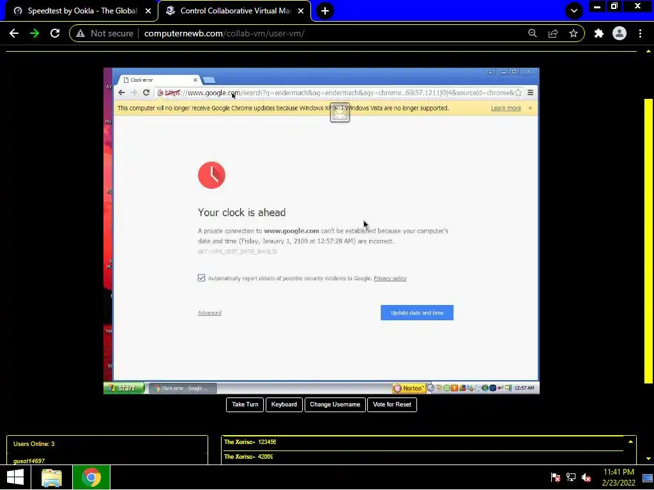The width and height of the screenshot is (654, 490).
Task: Expand the tab search dropdown arrow
Action: (x=574, y=11)
